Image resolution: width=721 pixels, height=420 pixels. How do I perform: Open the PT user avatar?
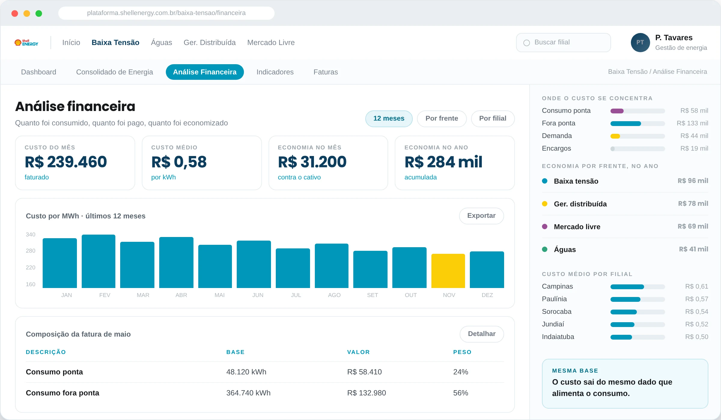point(640,43)
